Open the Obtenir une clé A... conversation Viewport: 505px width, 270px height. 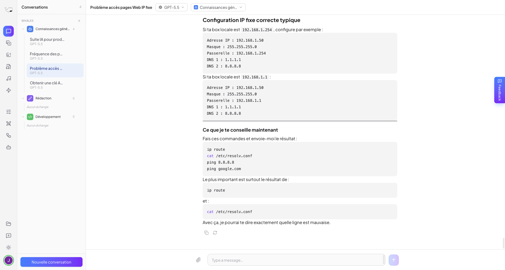point(55,85)
